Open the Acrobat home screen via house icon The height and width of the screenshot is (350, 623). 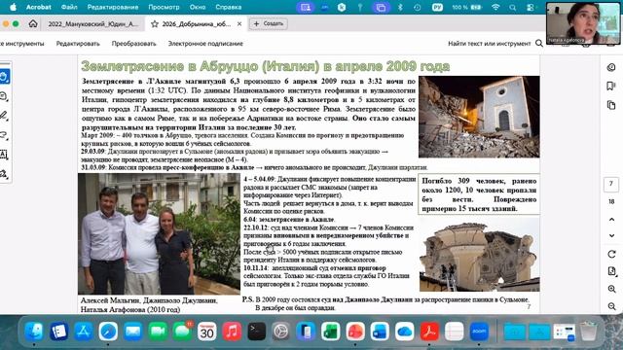click(x=33, y=23)
